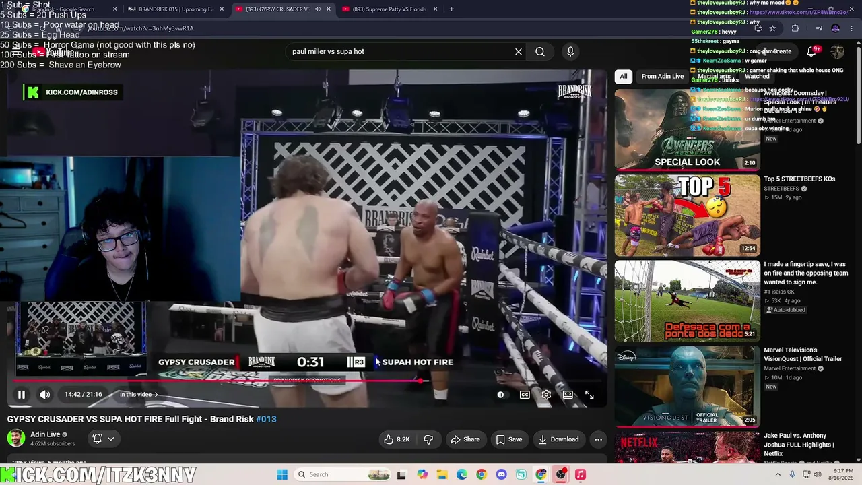Seek using the red video progress bar
The width and height of the screenshot is (862, 485).
307,381
